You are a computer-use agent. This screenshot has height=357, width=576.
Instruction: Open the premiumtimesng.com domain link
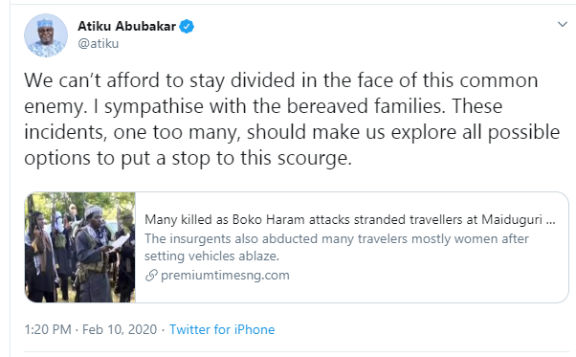225,275
